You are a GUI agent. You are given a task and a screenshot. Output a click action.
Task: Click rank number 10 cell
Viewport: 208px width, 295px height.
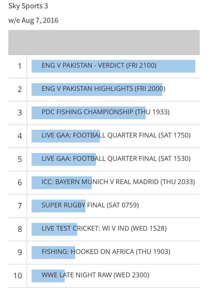pos(18,276)
